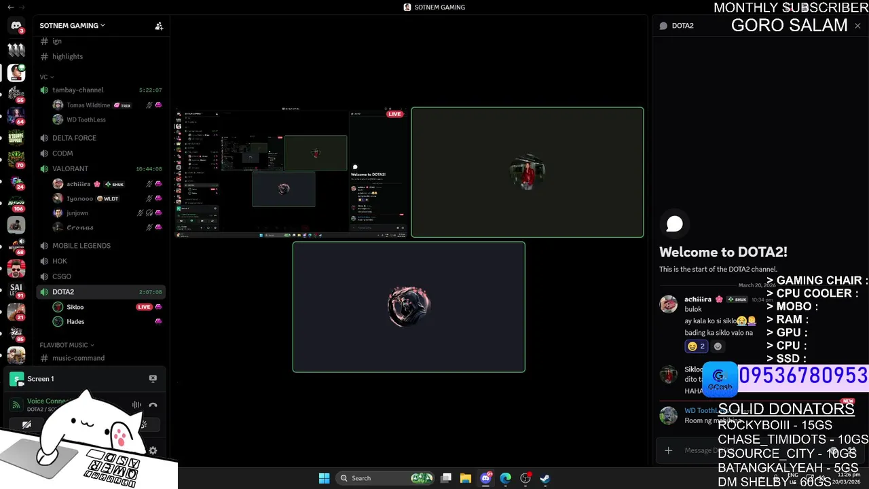The width and height of the screenshot is (869, 489).
Task: Open Windows Start menu
Action: (x=324, y=478)
